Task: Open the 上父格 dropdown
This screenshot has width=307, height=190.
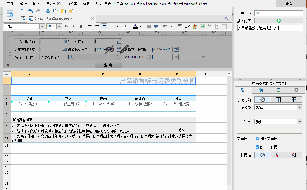Action: point(300,122)
